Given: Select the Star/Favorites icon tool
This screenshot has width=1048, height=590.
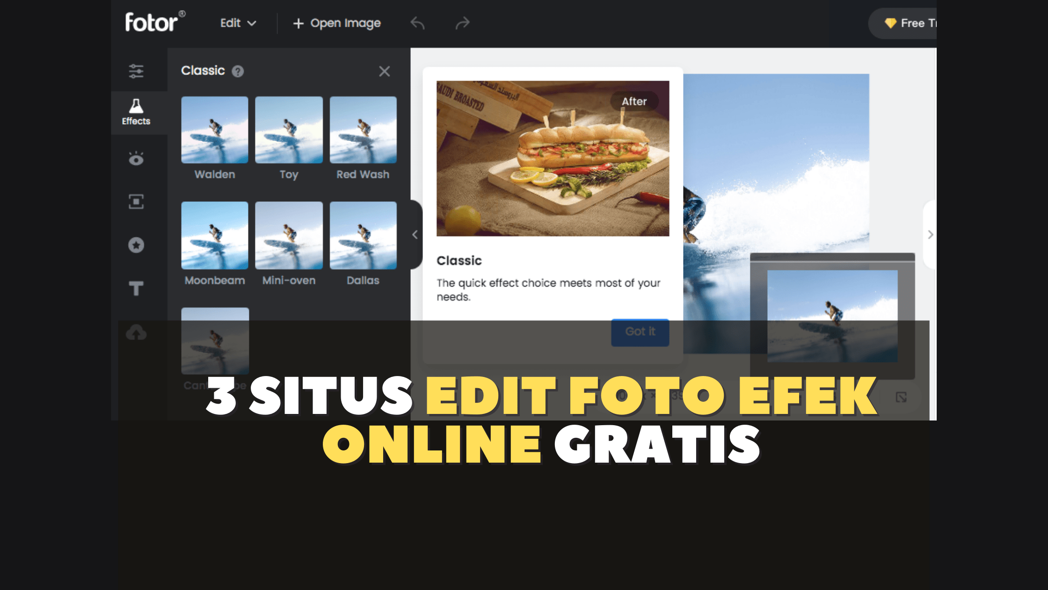Looking at the screenshot, I should [136, 245].
